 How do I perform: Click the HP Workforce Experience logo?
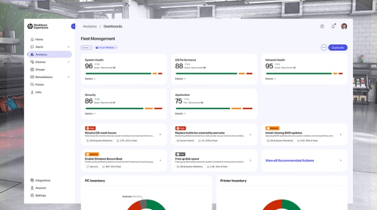pos(38,26)
